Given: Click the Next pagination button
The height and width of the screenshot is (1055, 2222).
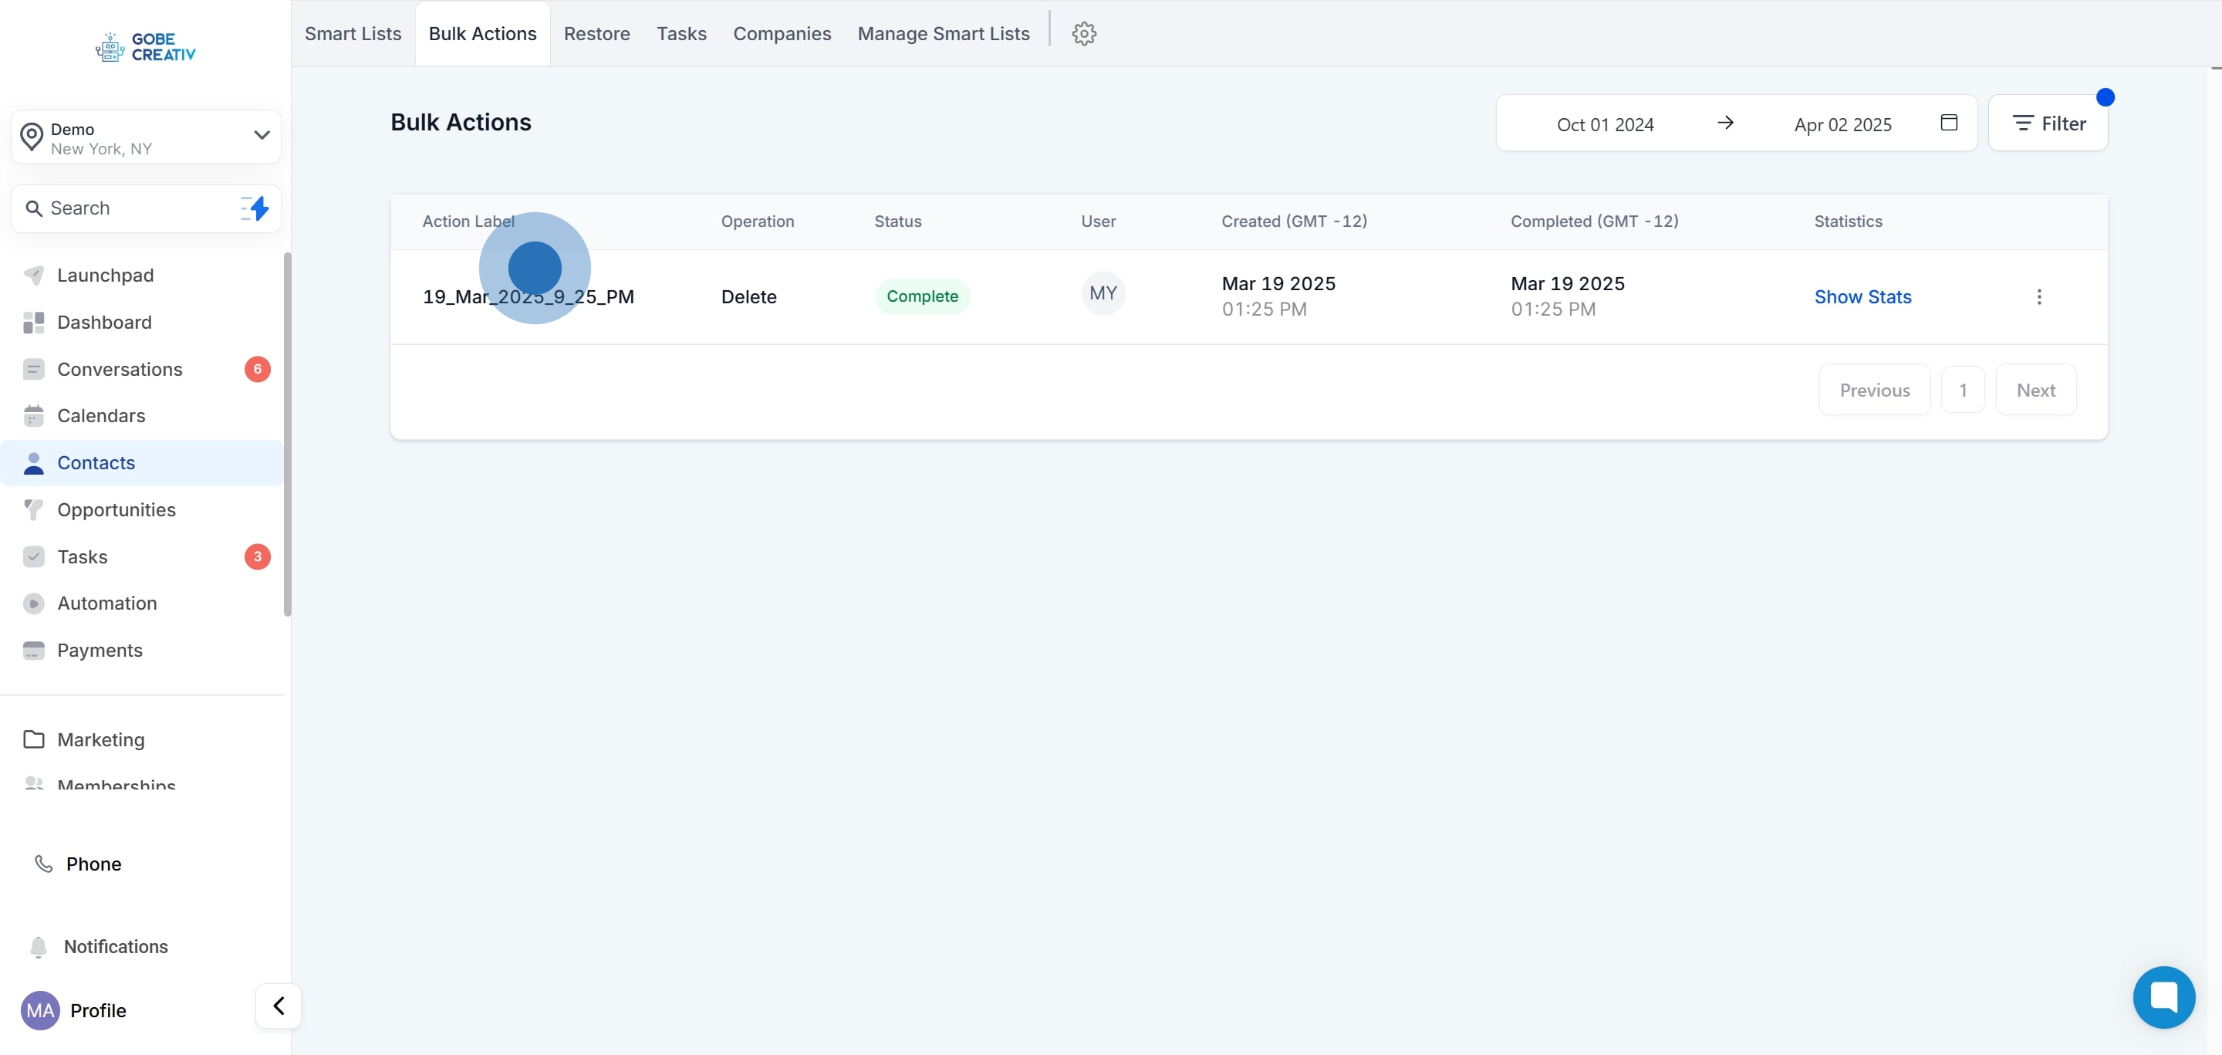Looking at the screenshot, I should pyautogui.click(x=2035, y=390).
